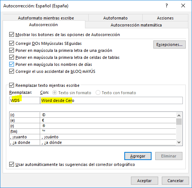Uncheck Mostrar los botones de Autocorrección

pos(11,35)
